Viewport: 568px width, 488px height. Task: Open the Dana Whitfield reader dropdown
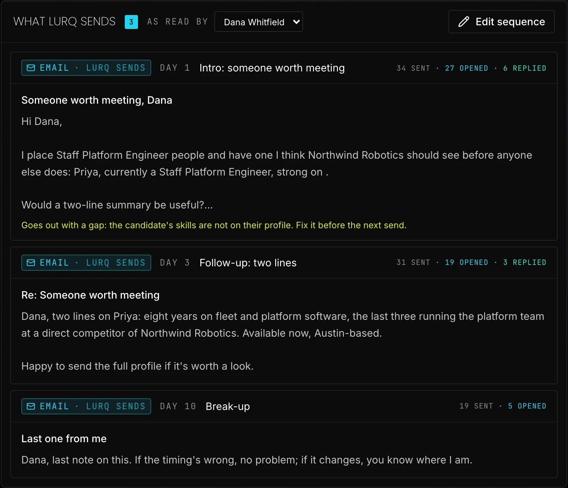click(259, 22)
